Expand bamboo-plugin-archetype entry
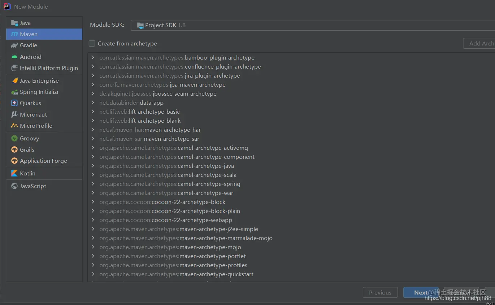Screen dimensions: 495x305 point(93,57)
